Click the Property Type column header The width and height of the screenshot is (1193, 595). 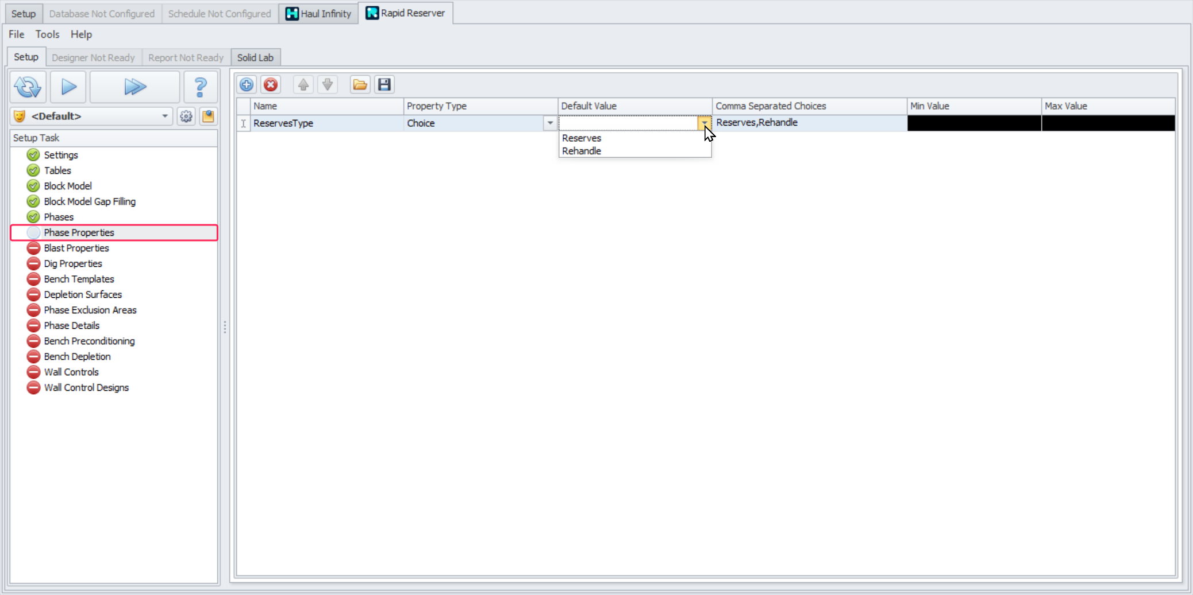481,106
